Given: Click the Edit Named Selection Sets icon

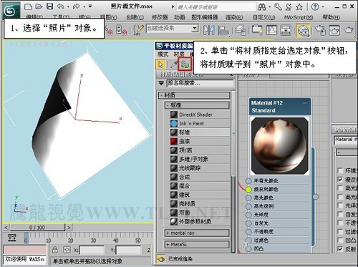Looking at the screenshot, I should coord(138,30).
